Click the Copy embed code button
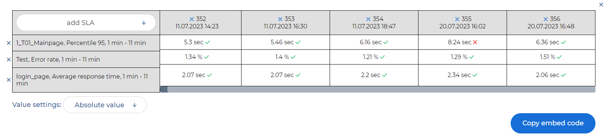Image resolution: width=608 pixels, height=139 pixels. (x=553, y=123)
